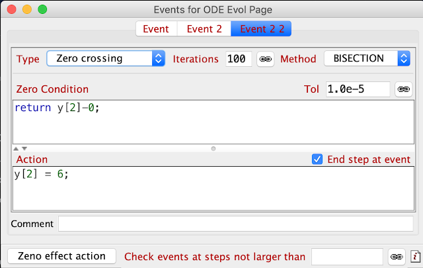Click the link icon beside Tol field
The width and height of the screenshot is (423, 268).
pyautogui.click(x=404, y=89)
